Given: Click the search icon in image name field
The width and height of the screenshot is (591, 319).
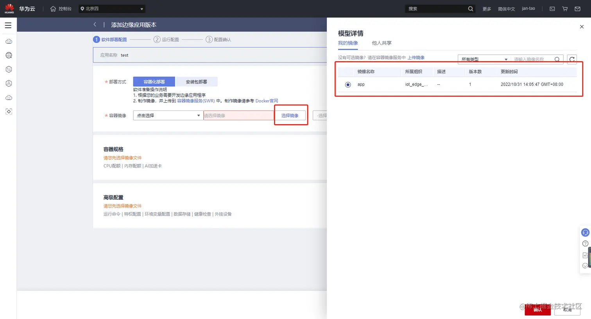Looking at the screenshot, I should pos(557,59).
